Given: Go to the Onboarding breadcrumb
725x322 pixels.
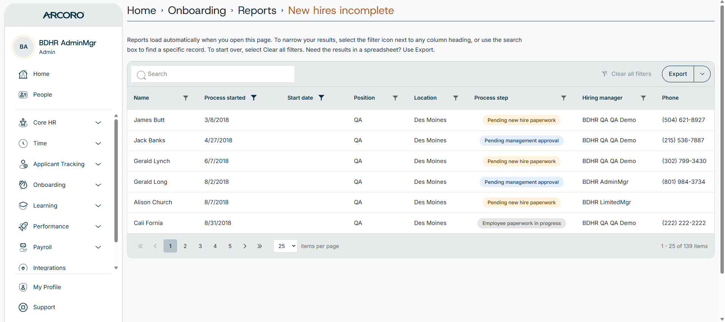Looking at the screenshot, I should point(197,11).
